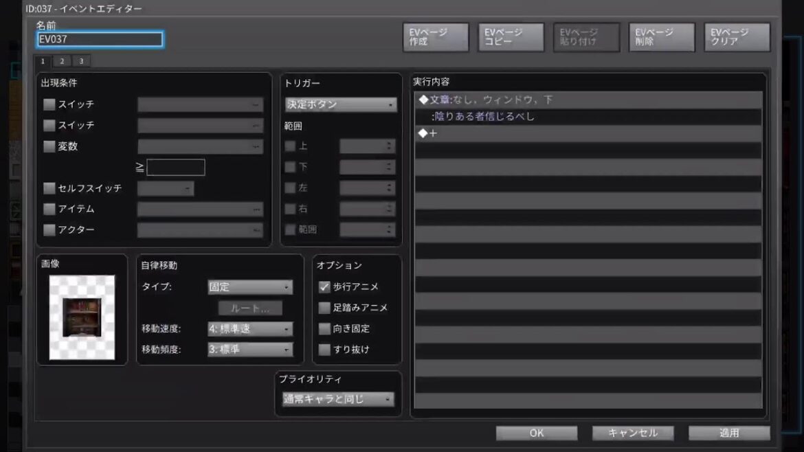Viewport: 804px width, 452px height.
Task: Click the キャンセル button
Action: pyautogui.click(x=633, y=433)
